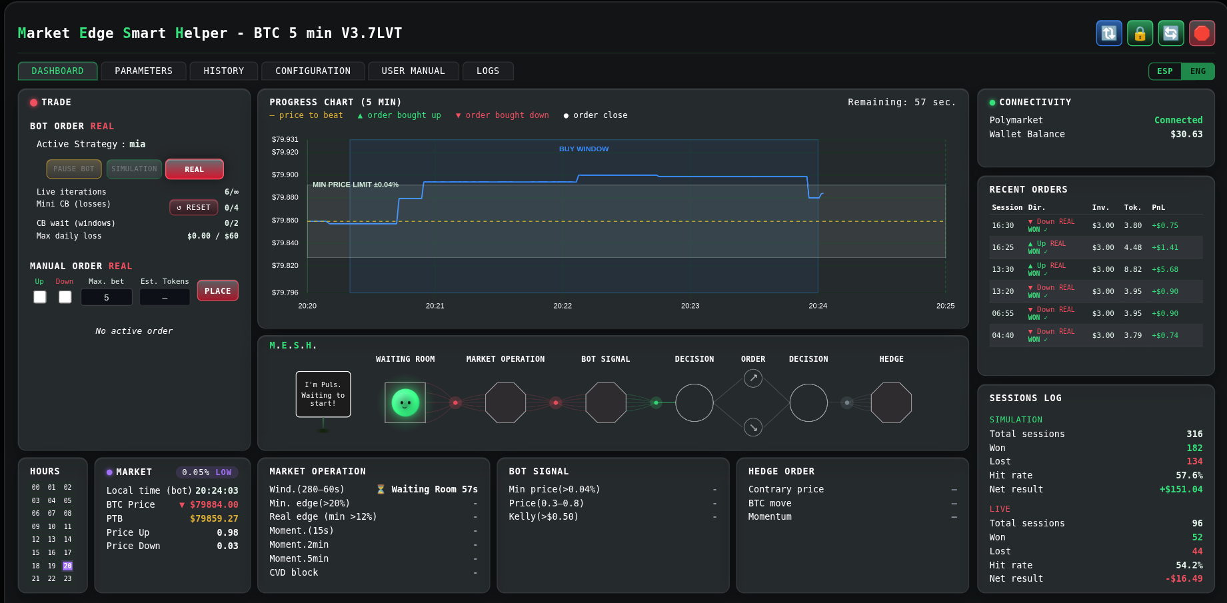Viewport: 1227px width, 603px height.
Task: Click the down-arrow Order node
Action: [x=753, y=427]
